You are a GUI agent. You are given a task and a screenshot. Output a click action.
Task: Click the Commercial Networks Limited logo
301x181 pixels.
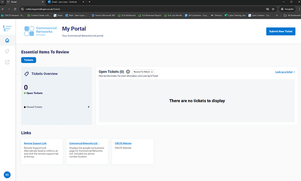(x=40, y=31)
